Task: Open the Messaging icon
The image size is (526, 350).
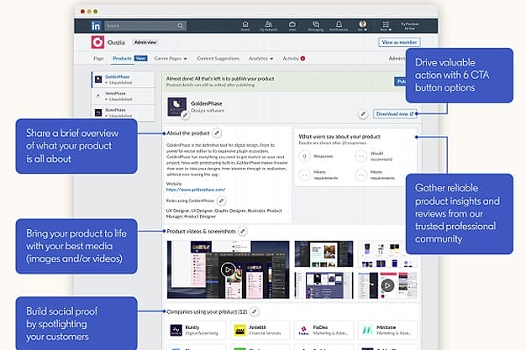Action: coord(313,26)
